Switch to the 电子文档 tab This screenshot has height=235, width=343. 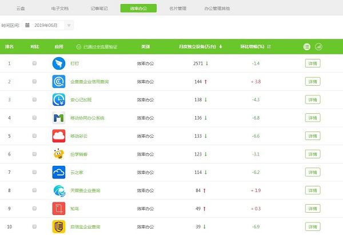(x=59, y=9)
